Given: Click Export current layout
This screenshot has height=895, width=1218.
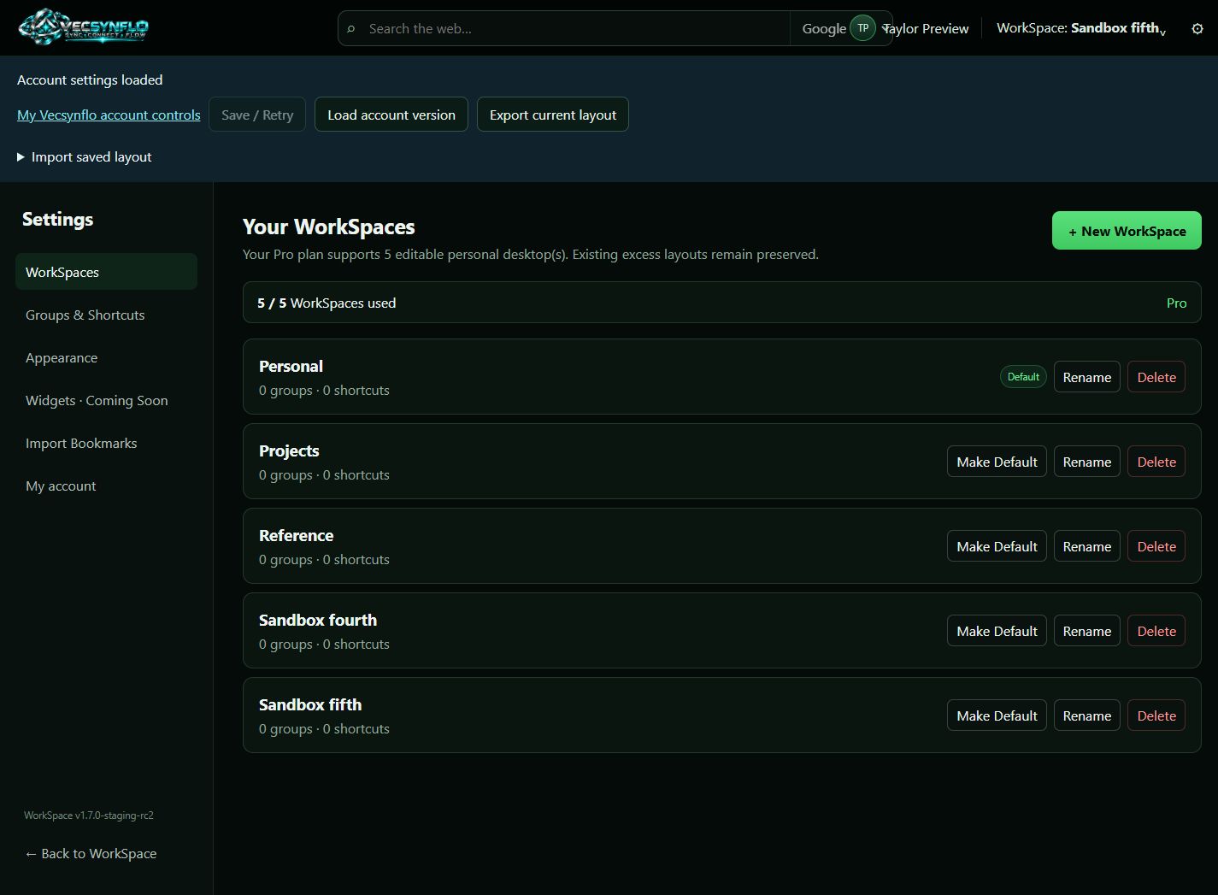Looking at the screenshot, I should click(x=553, y=115).
